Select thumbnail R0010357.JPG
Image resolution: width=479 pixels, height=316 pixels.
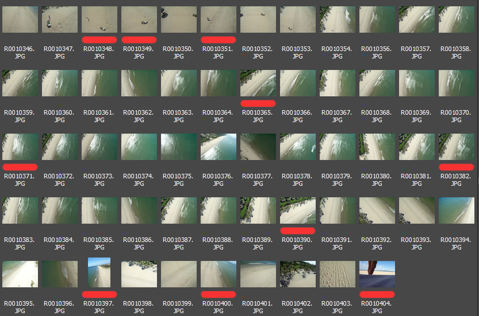(x=417, y=19)
